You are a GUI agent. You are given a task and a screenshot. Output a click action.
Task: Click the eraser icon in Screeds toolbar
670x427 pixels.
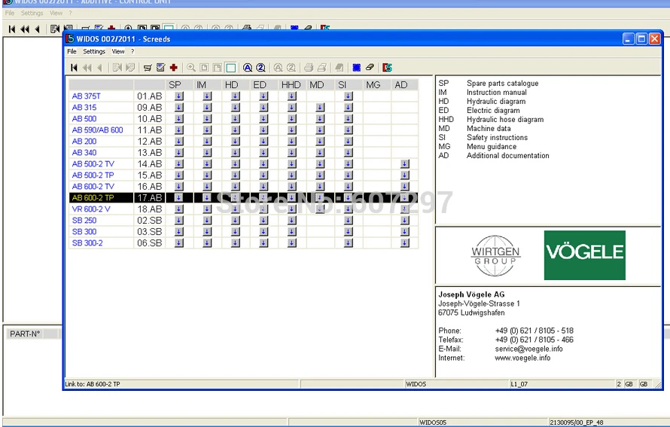click(x=370, y=67)
